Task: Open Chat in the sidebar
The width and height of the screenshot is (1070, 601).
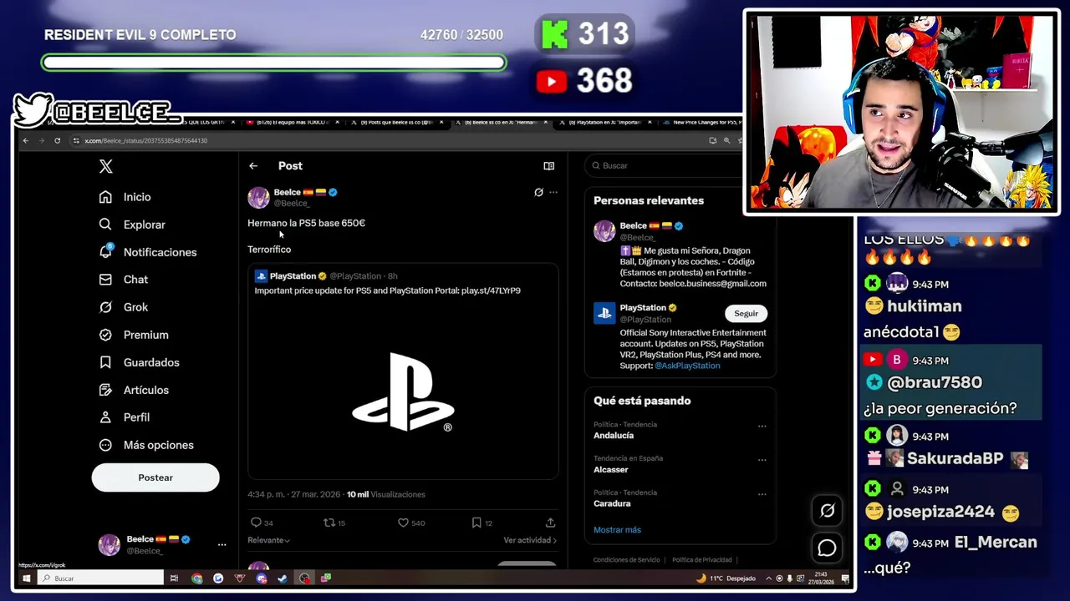Action: point(124,280)
